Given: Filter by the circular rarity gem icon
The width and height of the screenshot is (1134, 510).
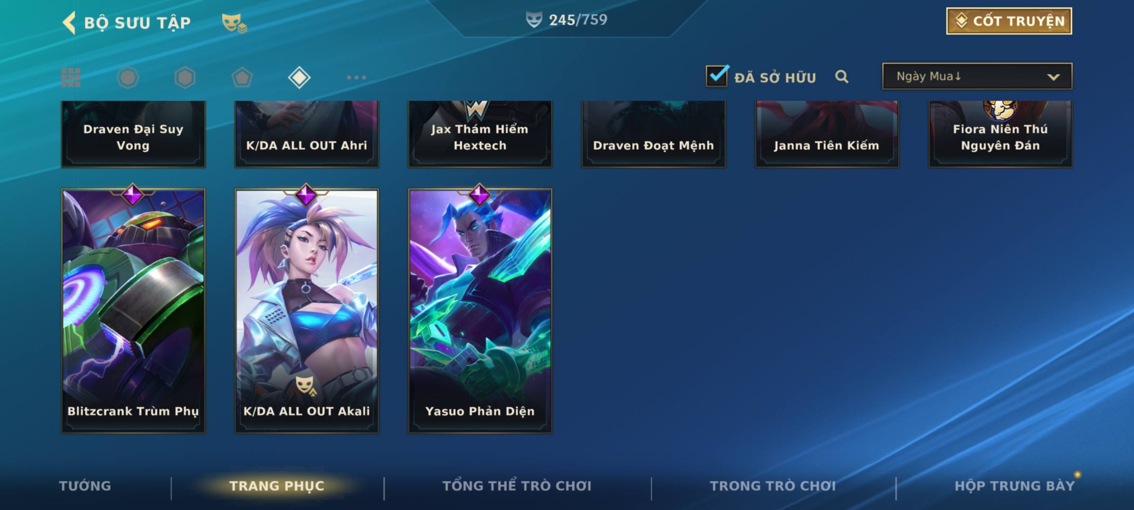Looking at the screenshot, I should (128, 77).
